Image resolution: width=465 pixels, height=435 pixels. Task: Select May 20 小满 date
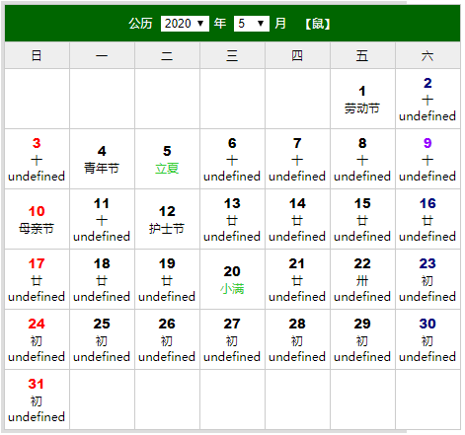coord(232,279)
